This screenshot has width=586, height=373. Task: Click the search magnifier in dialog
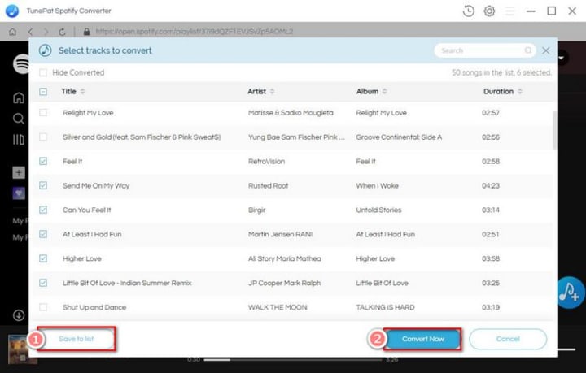pos(527,50)
